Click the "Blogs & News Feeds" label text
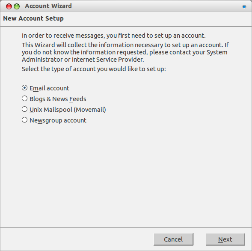This screenshot has width=252, height=251. 58,99
